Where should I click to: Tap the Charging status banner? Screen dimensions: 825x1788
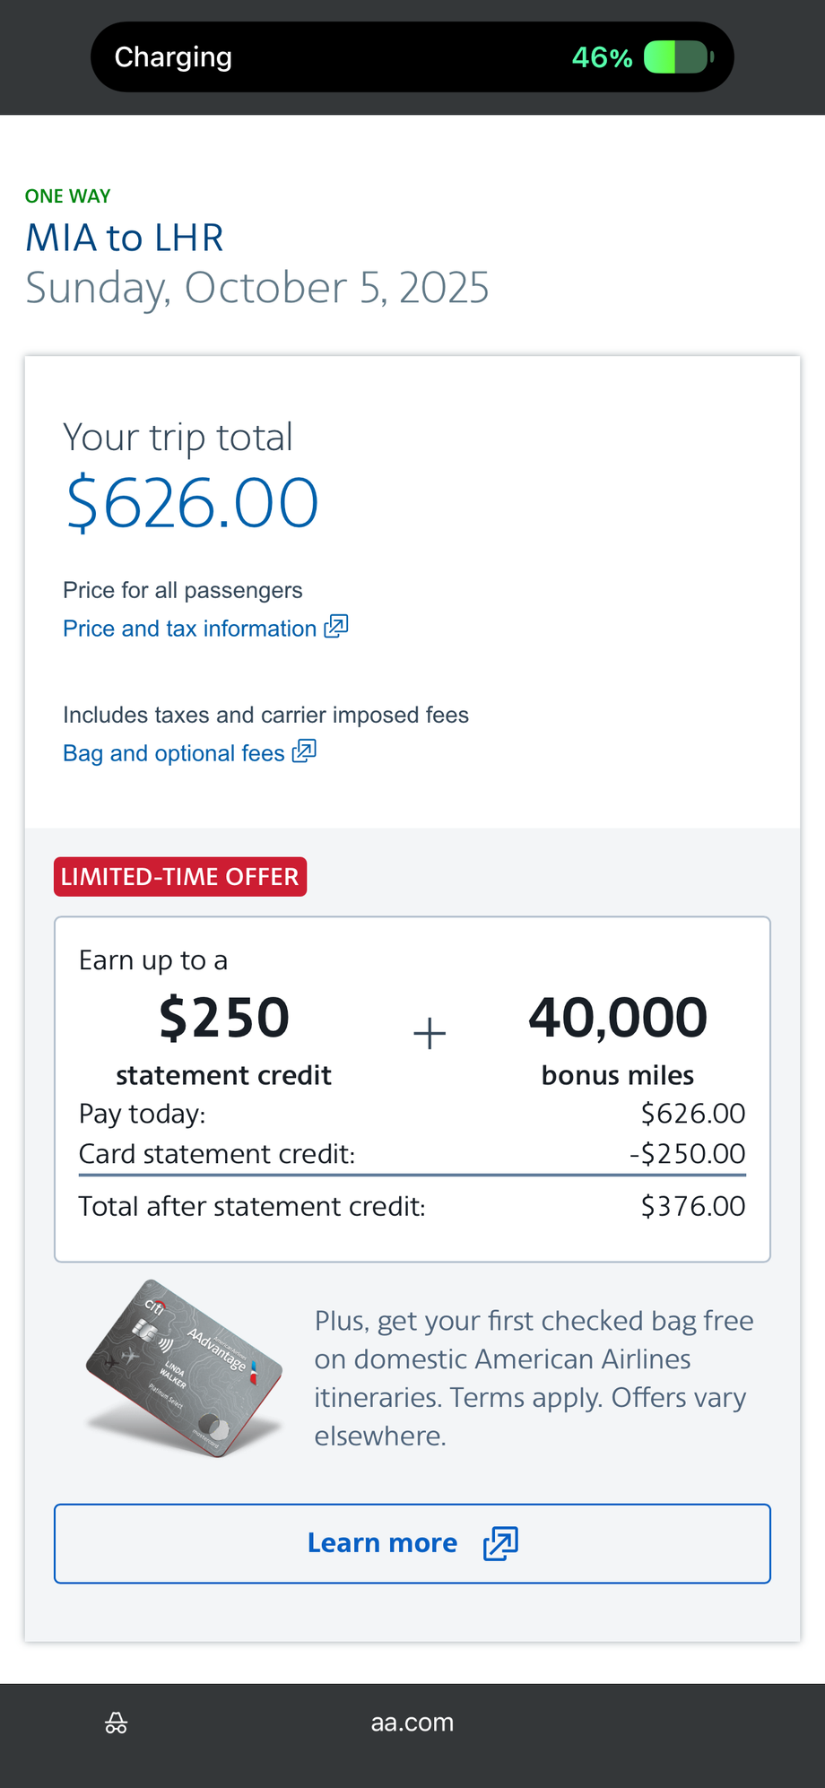[412, 57]
